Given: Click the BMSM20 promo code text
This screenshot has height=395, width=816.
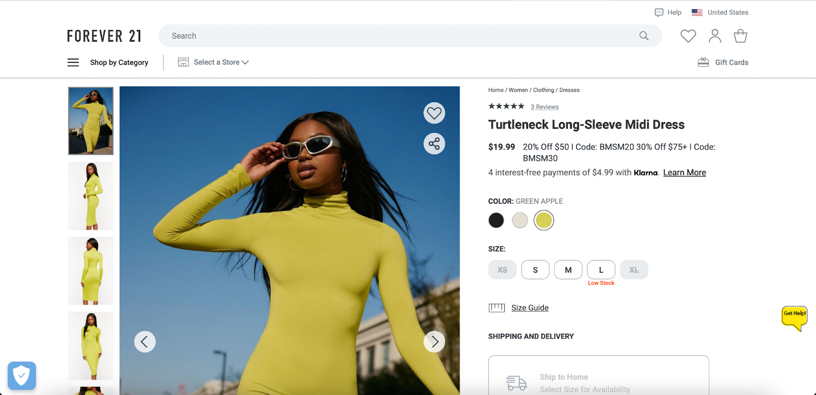Looking at the screenshot, I should pos(617,147).
